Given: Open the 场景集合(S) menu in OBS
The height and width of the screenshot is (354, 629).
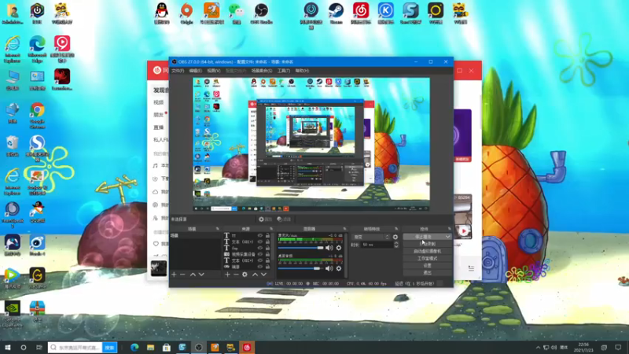Looking at the screenshot, I should (262, 71).
